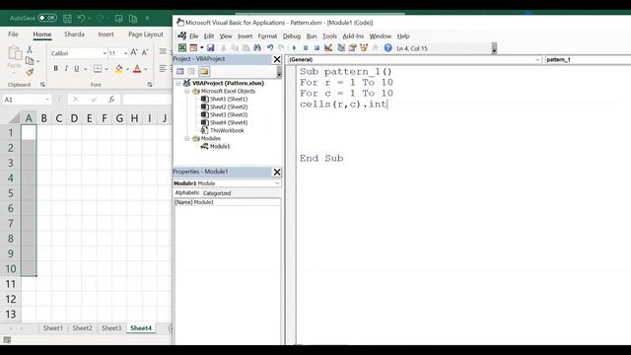Screen dimensions: 631x355
Task: Click the Reset (stop) icon in VBA toolbar
Action: [x=316, y=48]
